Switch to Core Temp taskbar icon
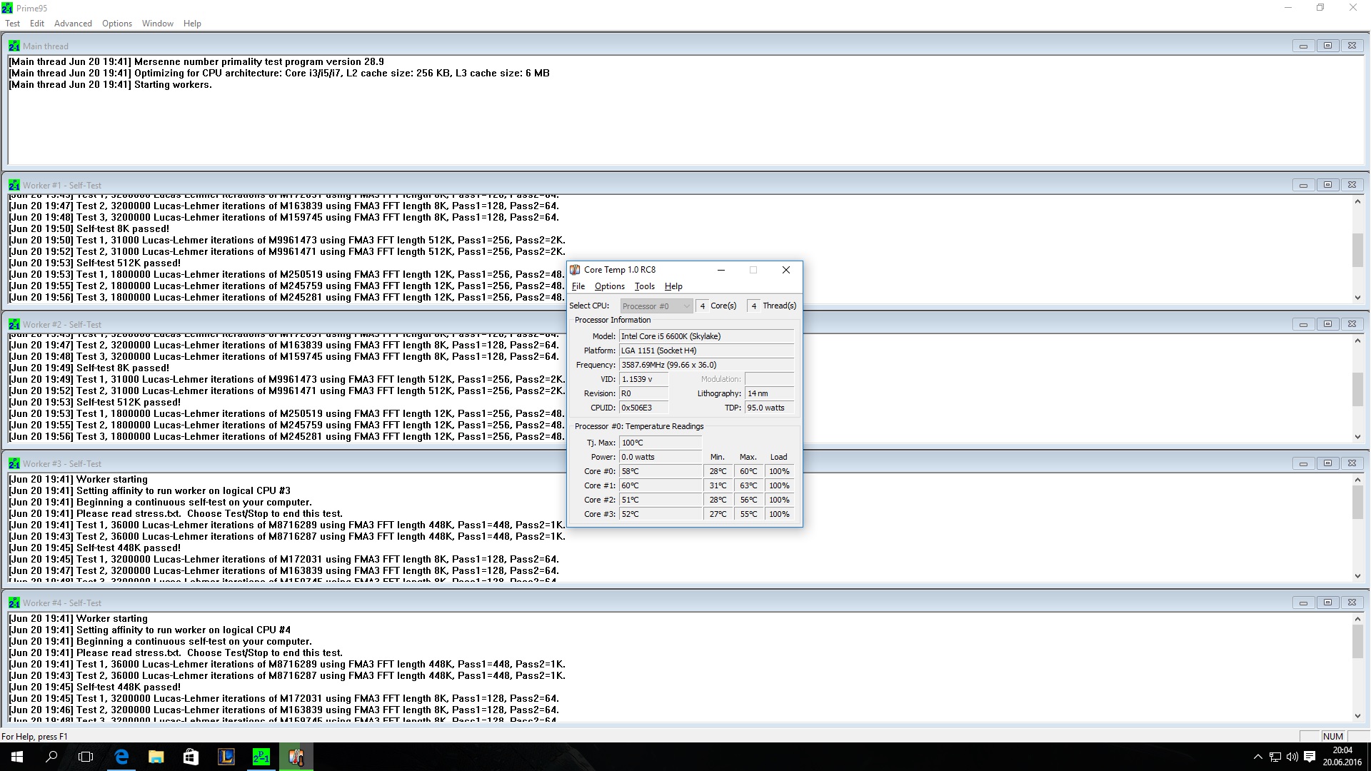This screenshot has height=771, width=1371. click(296, 757)
